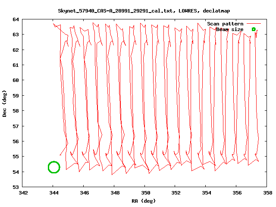Click the y-axis tick label 61
Viewport: 276px width, 207px height.
[16, 65]
